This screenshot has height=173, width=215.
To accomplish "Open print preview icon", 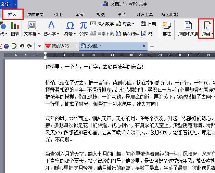I will (14, 46).
